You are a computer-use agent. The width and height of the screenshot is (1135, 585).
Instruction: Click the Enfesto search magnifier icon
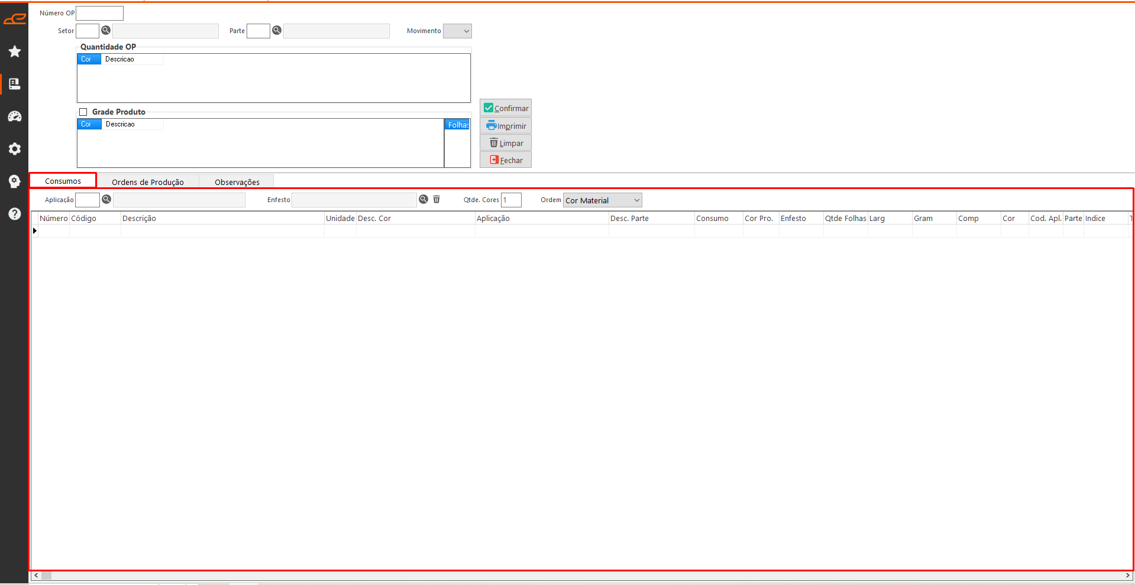point(423,200)
